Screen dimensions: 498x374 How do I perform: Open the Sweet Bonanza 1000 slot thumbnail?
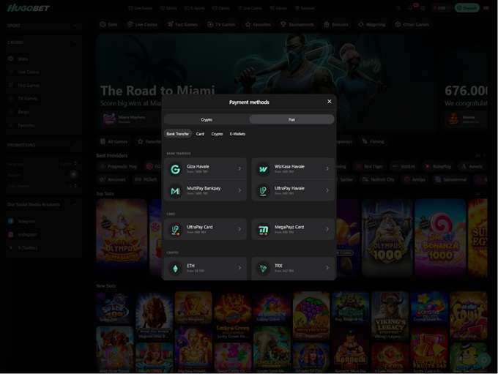click(x=440, y=238)
